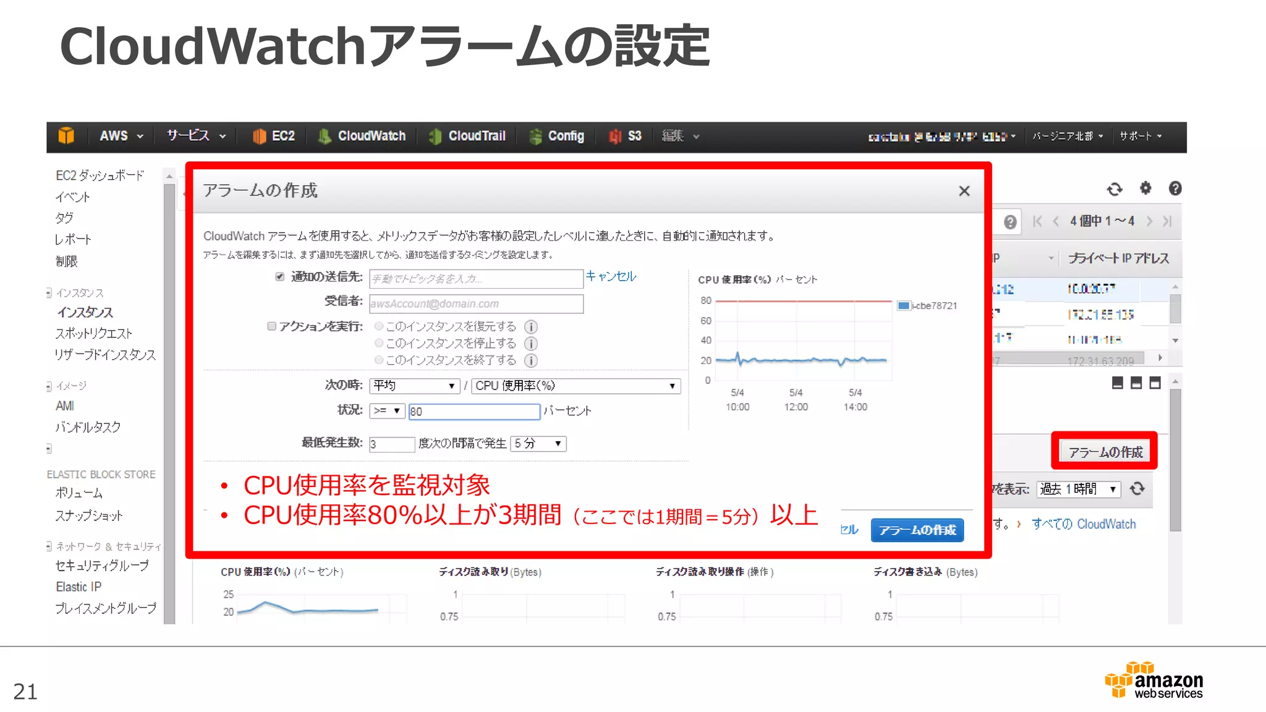Open the EC2 service shortcut icon
This screenshot has height=712, width=1266.
tap(259, 136)
